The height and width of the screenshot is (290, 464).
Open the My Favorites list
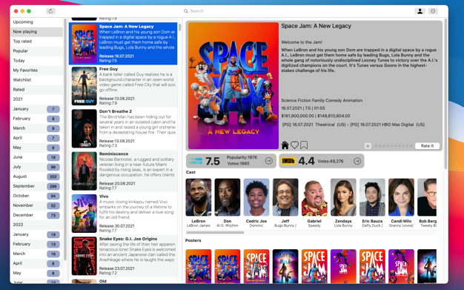(36, 70)
